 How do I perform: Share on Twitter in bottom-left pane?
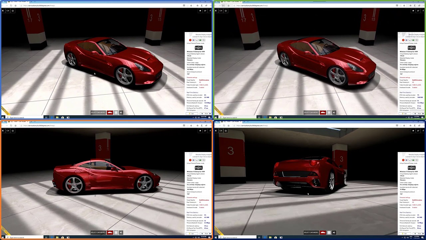200,131
